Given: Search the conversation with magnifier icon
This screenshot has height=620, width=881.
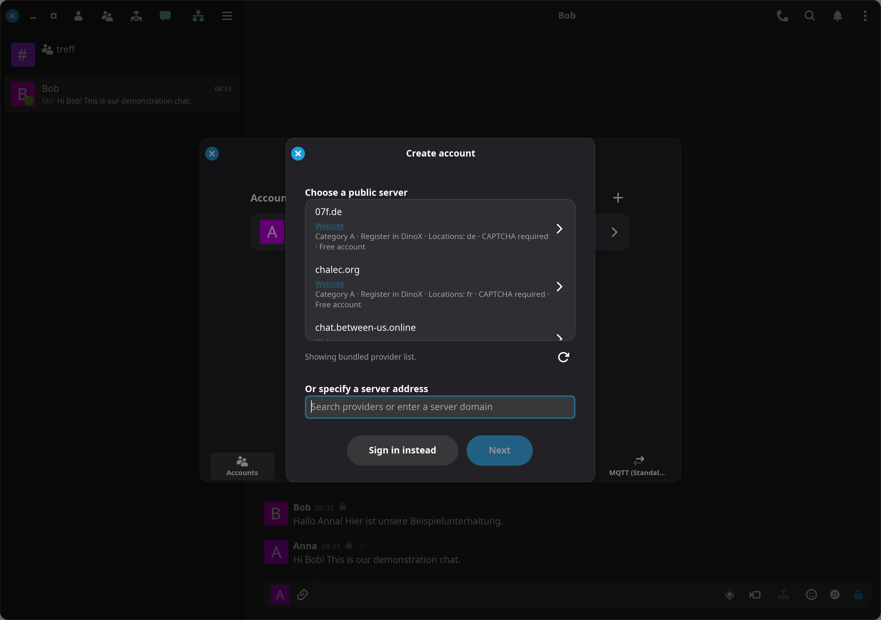Looking at the screenshot, I should (x=810, y=16).
